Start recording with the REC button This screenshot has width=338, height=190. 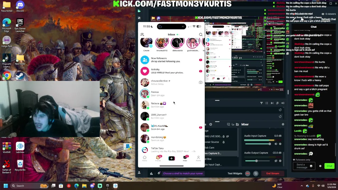click(x=248, y=173)
